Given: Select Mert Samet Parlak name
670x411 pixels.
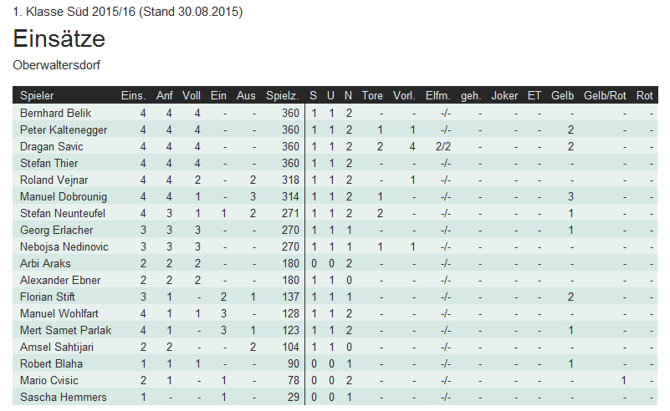Looking at the screenshot, I should [x=66, y=330].
